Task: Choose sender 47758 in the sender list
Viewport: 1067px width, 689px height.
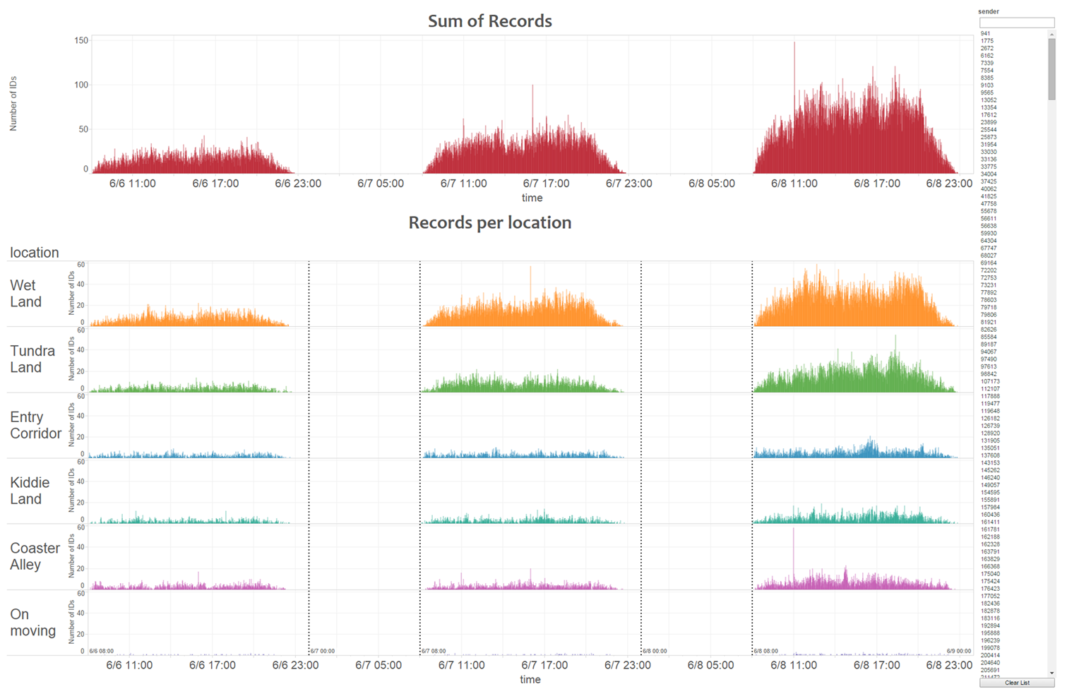Action: (x=989, y=204)
